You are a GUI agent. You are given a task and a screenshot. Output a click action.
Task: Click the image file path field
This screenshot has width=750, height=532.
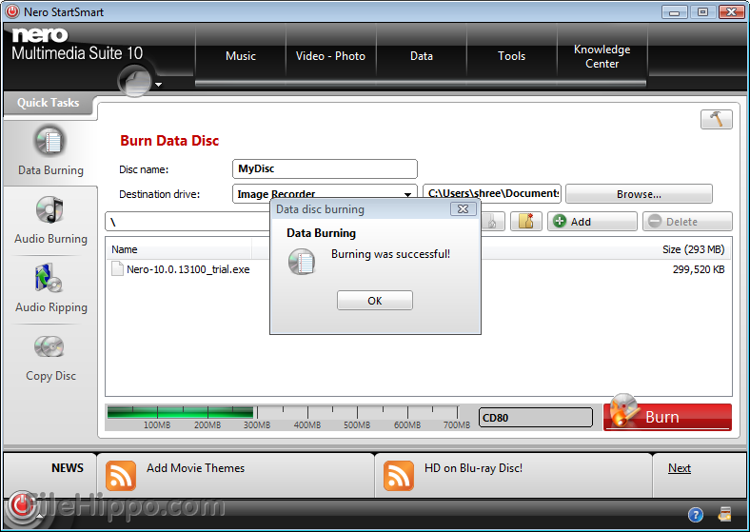492,194
